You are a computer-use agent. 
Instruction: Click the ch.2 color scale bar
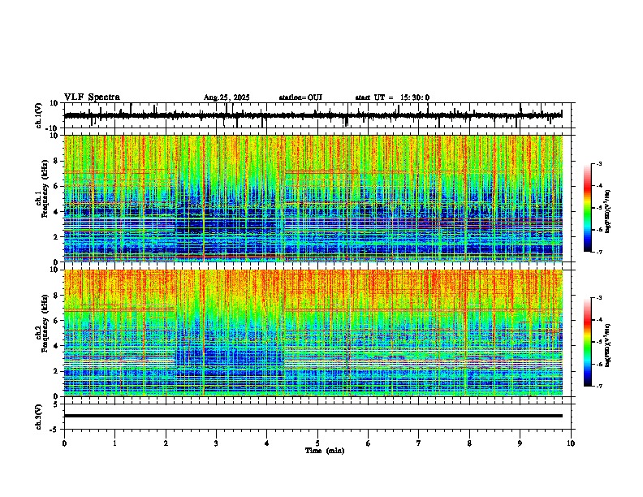tap(588, 342)
